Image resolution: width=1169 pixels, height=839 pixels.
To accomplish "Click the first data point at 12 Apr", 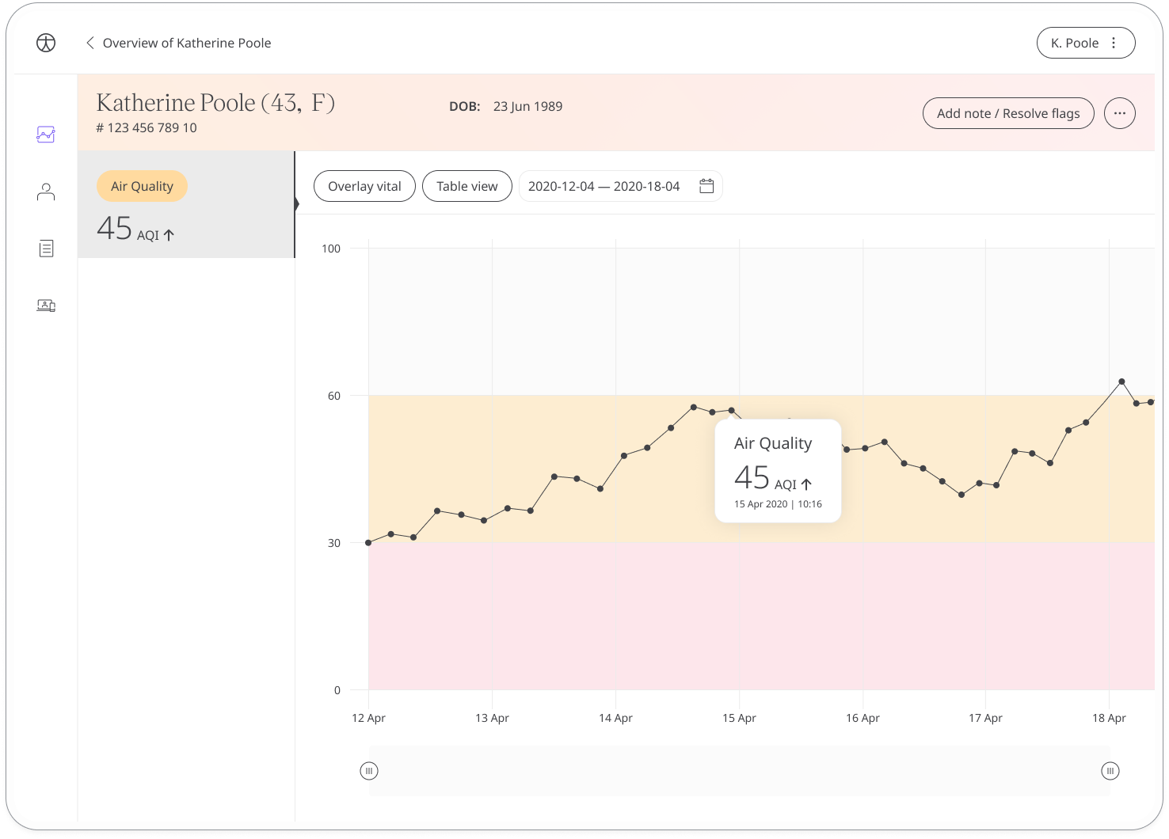I will [368, 543].
